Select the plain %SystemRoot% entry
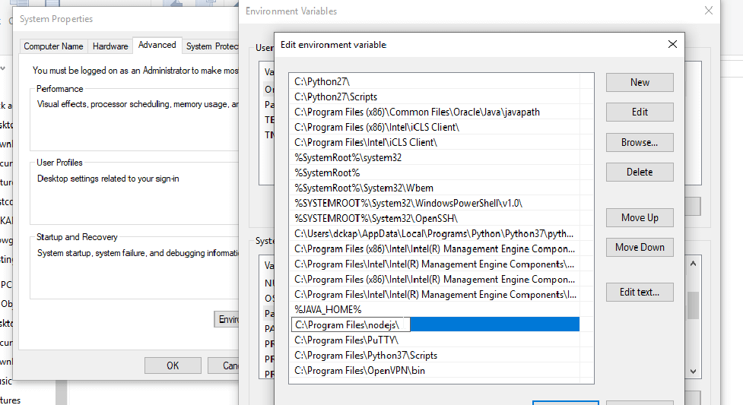The width and height of the screenshot is (743, 405). pyautogui.click(x=435, y=172)
